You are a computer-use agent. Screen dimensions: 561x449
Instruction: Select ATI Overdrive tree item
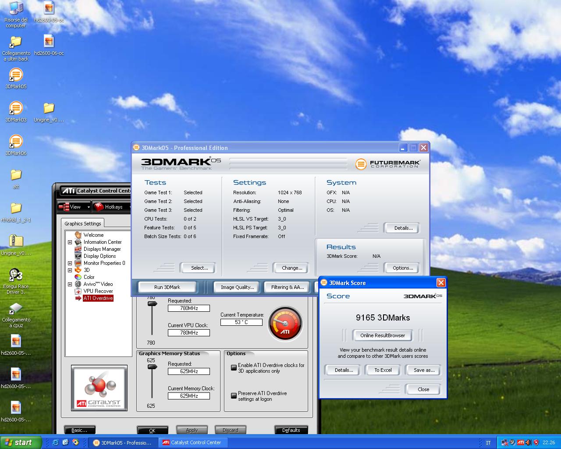(x=98, y=298)
